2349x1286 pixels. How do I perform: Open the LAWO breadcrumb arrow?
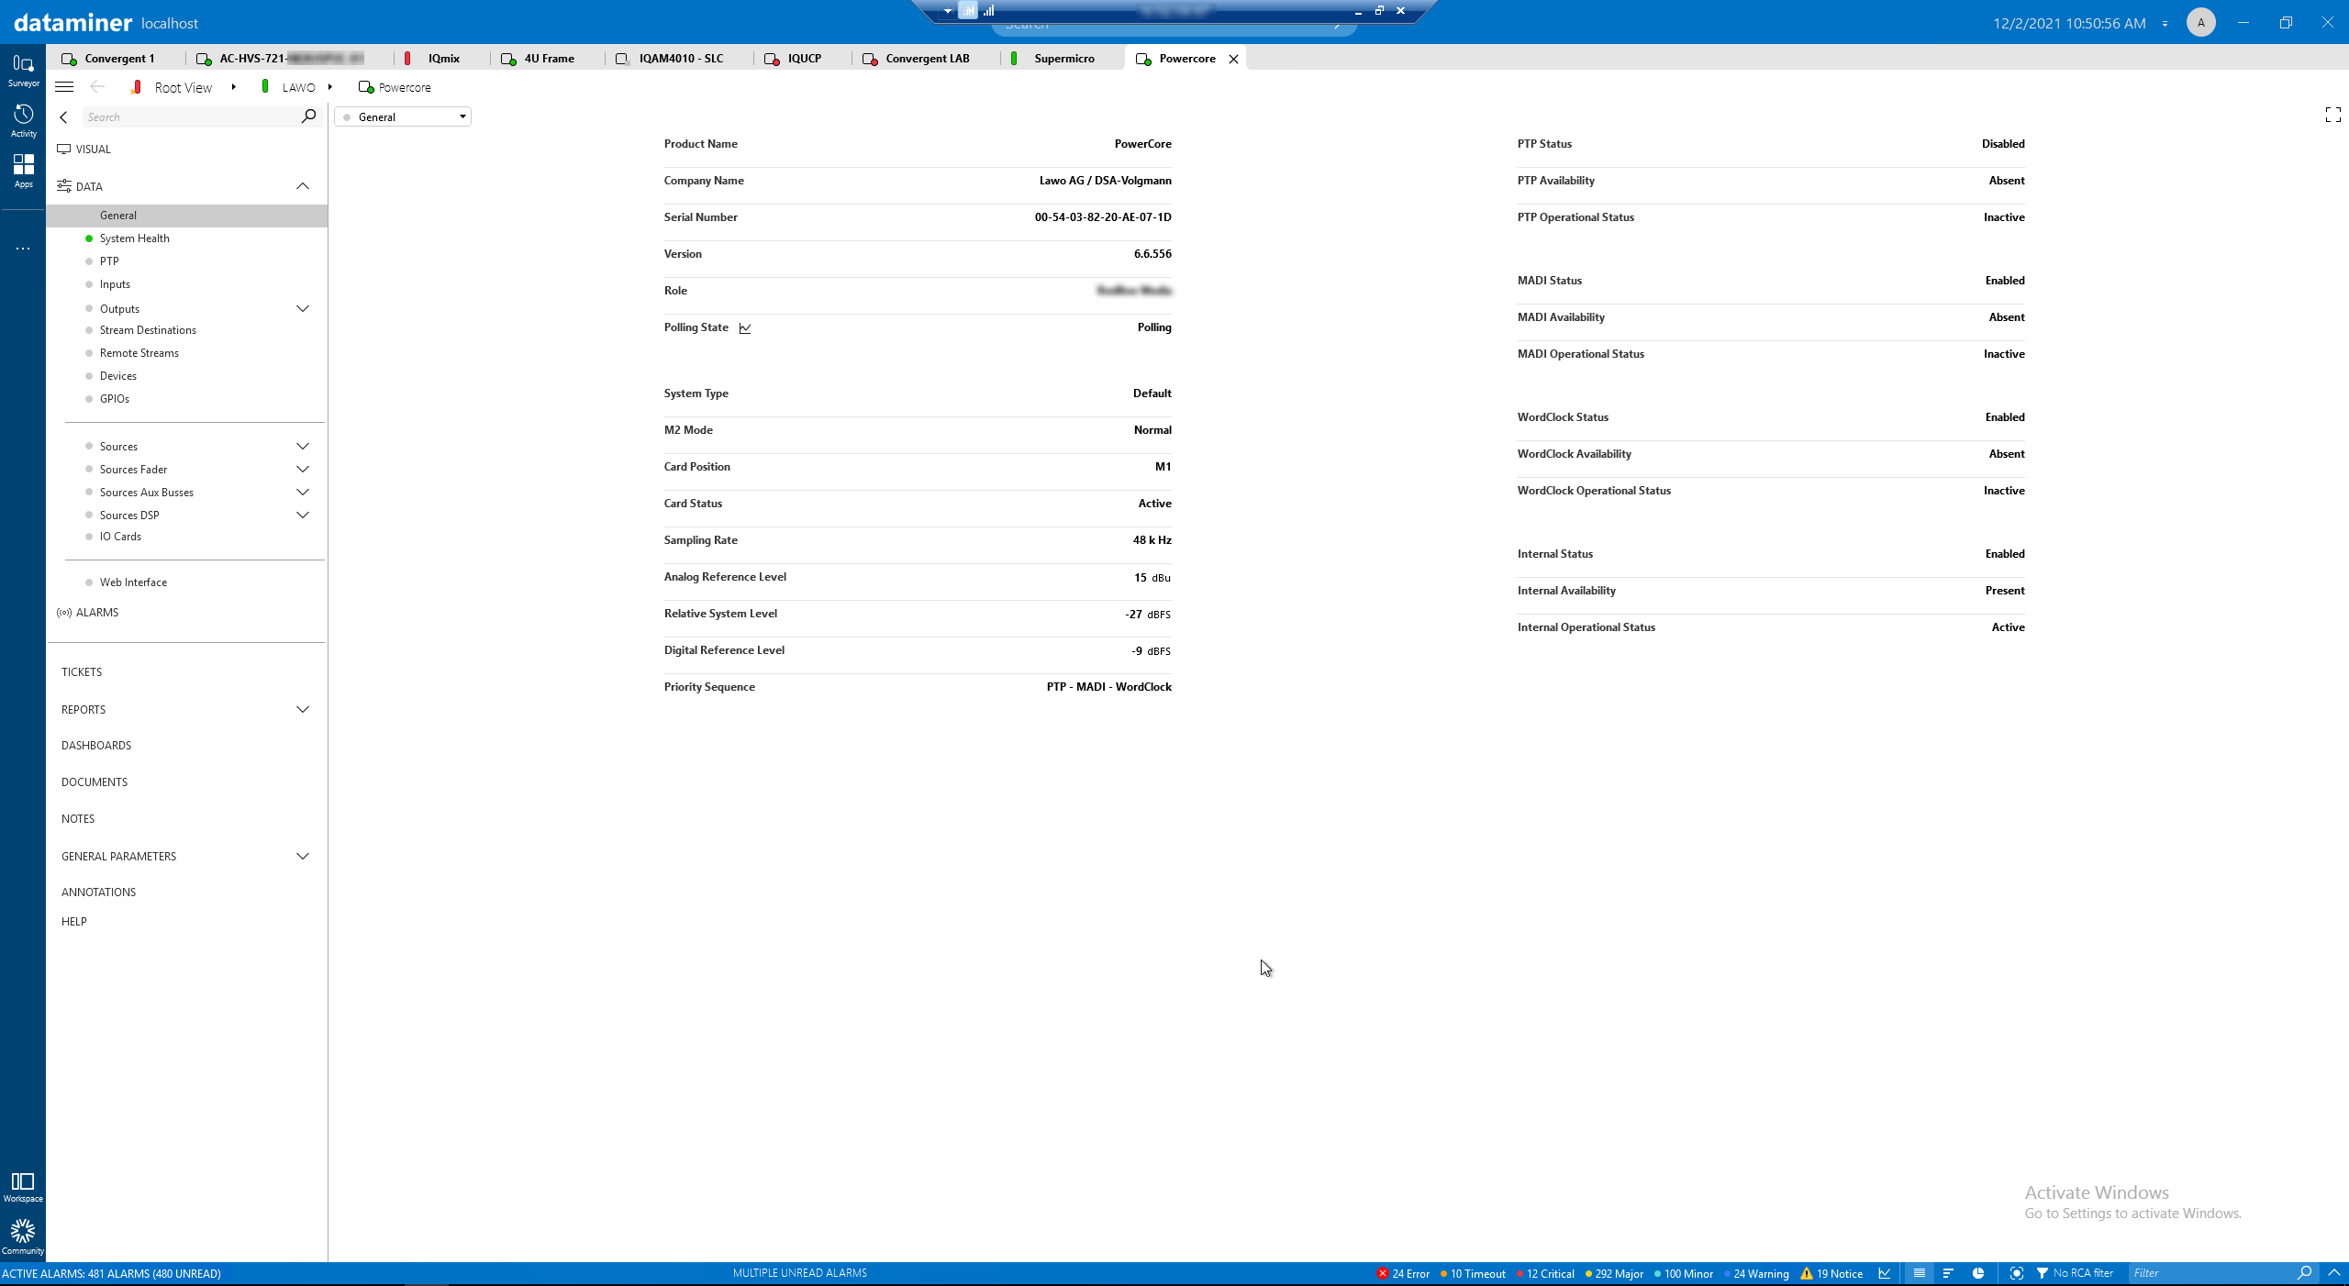click(x=330, y=87)
